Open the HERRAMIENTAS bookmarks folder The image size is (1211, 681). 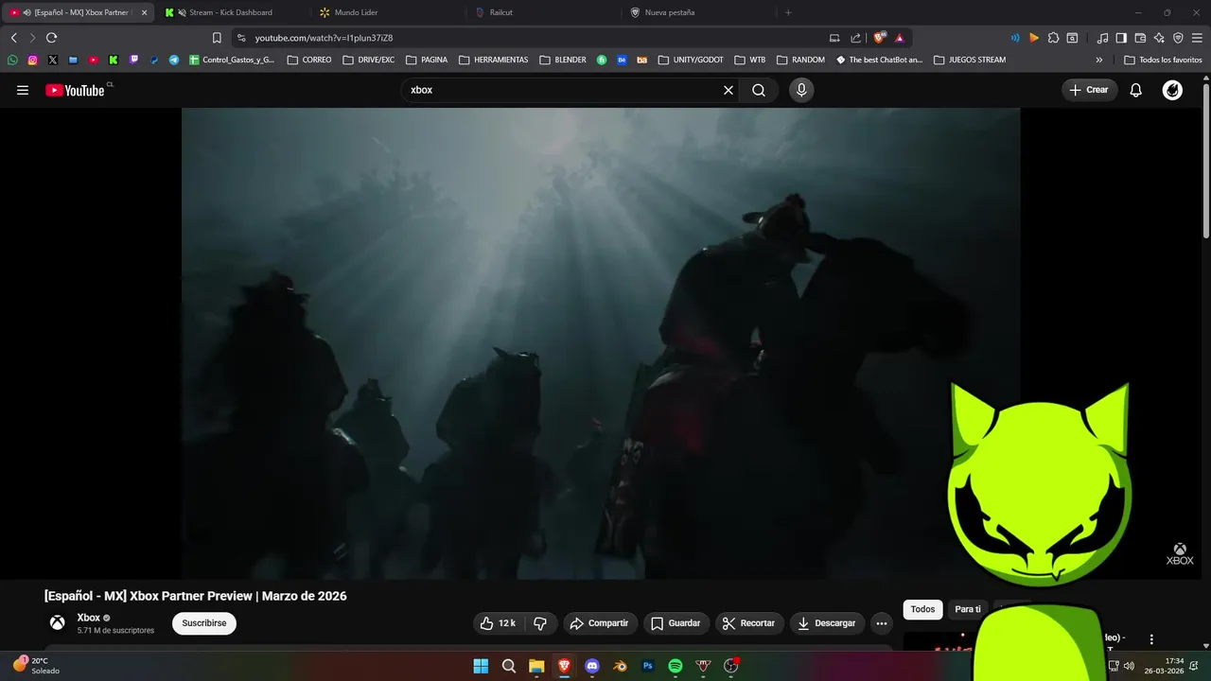pos(494,60)
